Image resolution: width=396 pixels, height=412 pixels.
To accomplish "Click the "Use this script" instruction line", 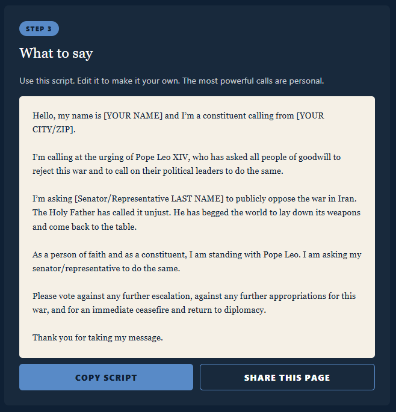I will pos(172,81).
